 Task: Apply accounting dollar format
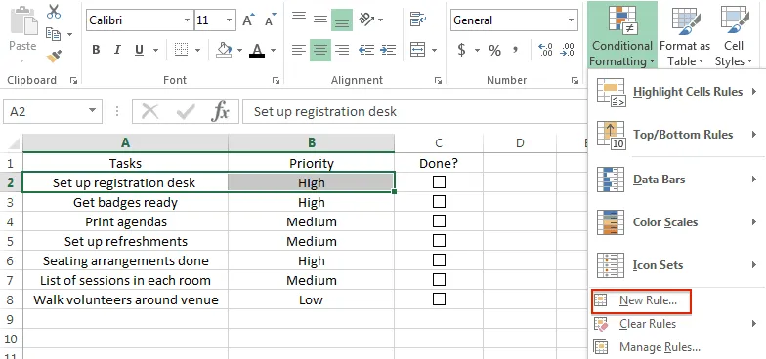461,50
